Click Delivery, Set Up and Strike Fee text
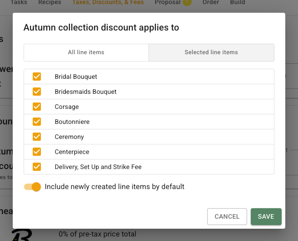298x241 pixels. click(98, 167)
